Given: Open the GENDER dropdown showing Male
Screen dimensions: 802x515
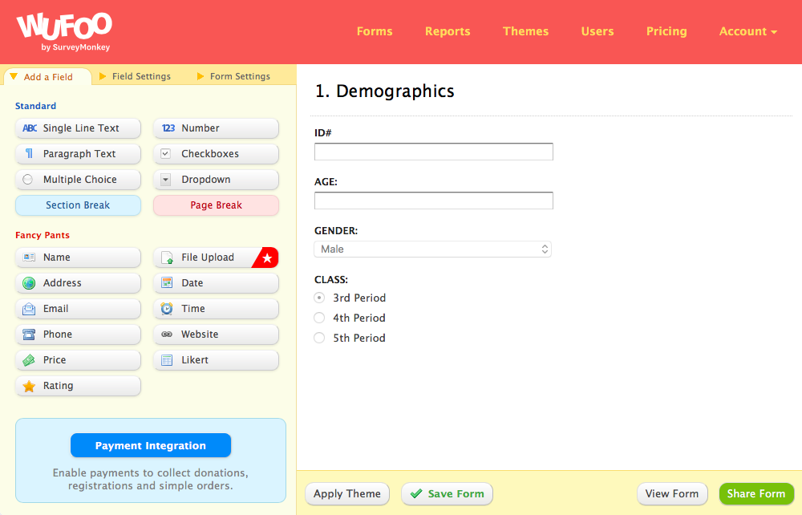Looking at the screenshot, I should 433,249.
